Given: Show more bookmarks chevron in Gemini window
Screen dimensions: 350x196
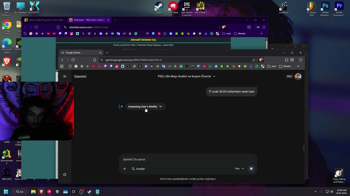Looking at the screenshot, I should [x=298, y=66].
